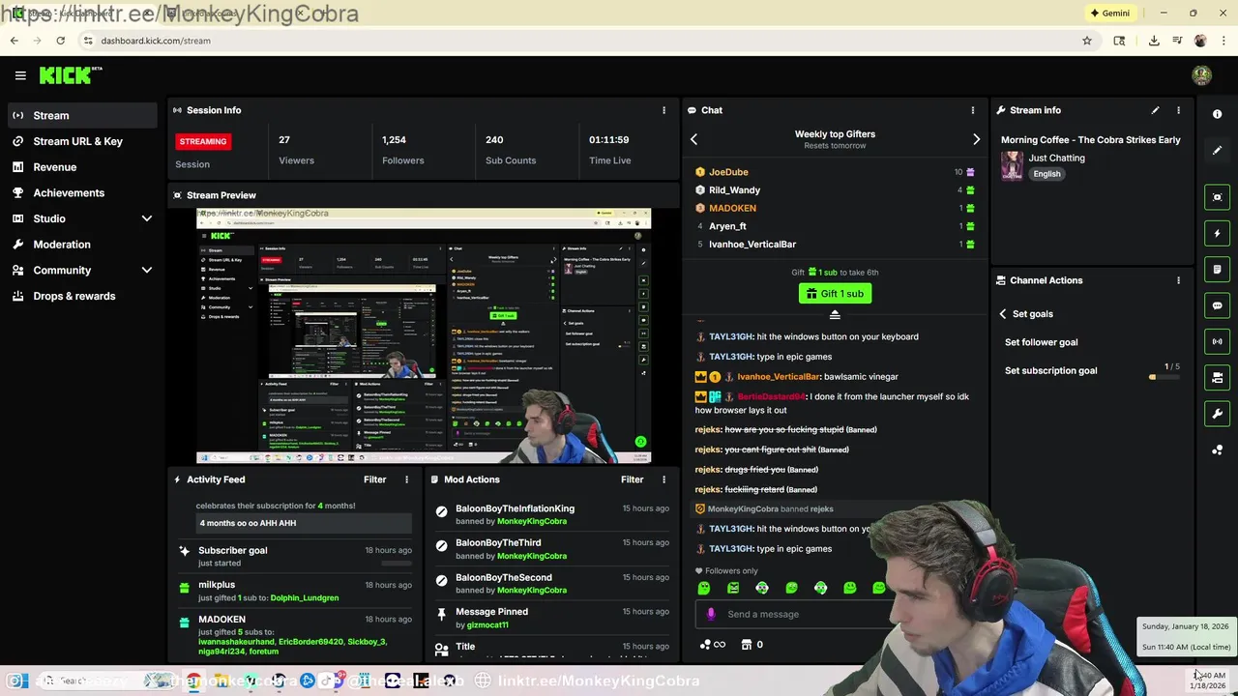Click the pin icon beside Message Pinned
The image size is (1238, 696).
coord(442,615)
